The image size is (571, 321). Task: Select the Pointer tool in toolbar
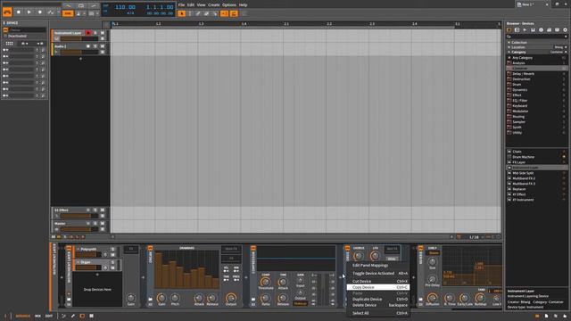[182, 13]
